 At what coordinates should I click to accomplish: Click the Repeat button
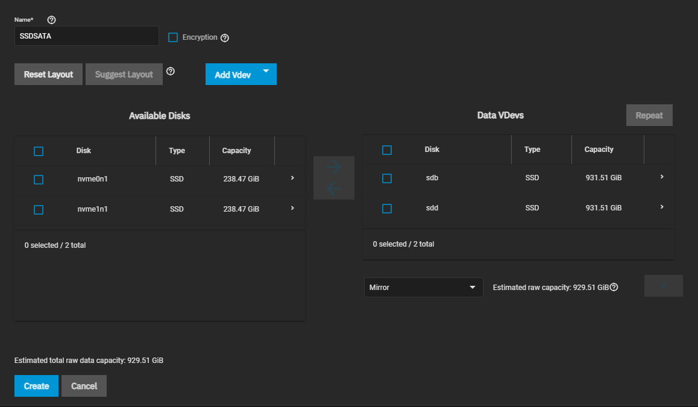pos(649,115)
